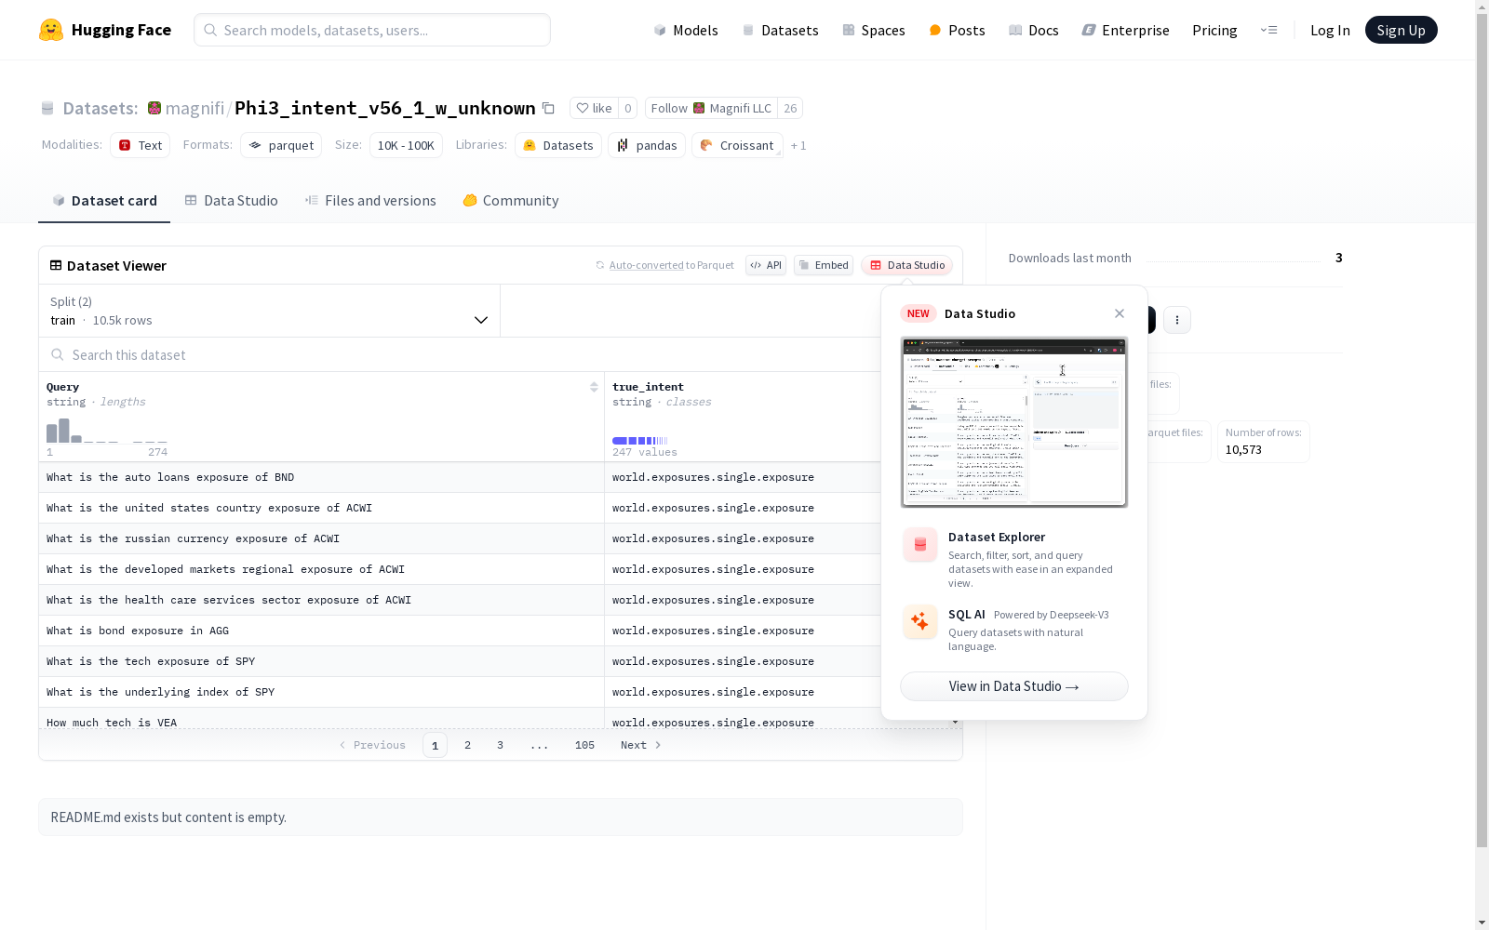This screenshot has width=1489, height=930.
Task: Click the Datasets library tag
Action: [x=558, y=146]
